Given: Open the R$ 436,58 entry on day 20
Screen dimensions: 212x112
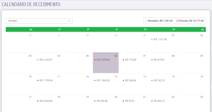Looking at the screenshot, I should 102,101.
